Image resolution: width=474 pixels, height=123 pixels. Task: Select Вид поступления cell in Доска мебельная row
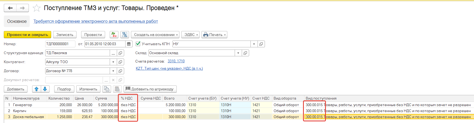click(389, 117)
